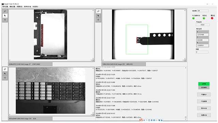Click the bright green button on the right panel
Viewport: 218px width, 123px height.
[204, 84]
